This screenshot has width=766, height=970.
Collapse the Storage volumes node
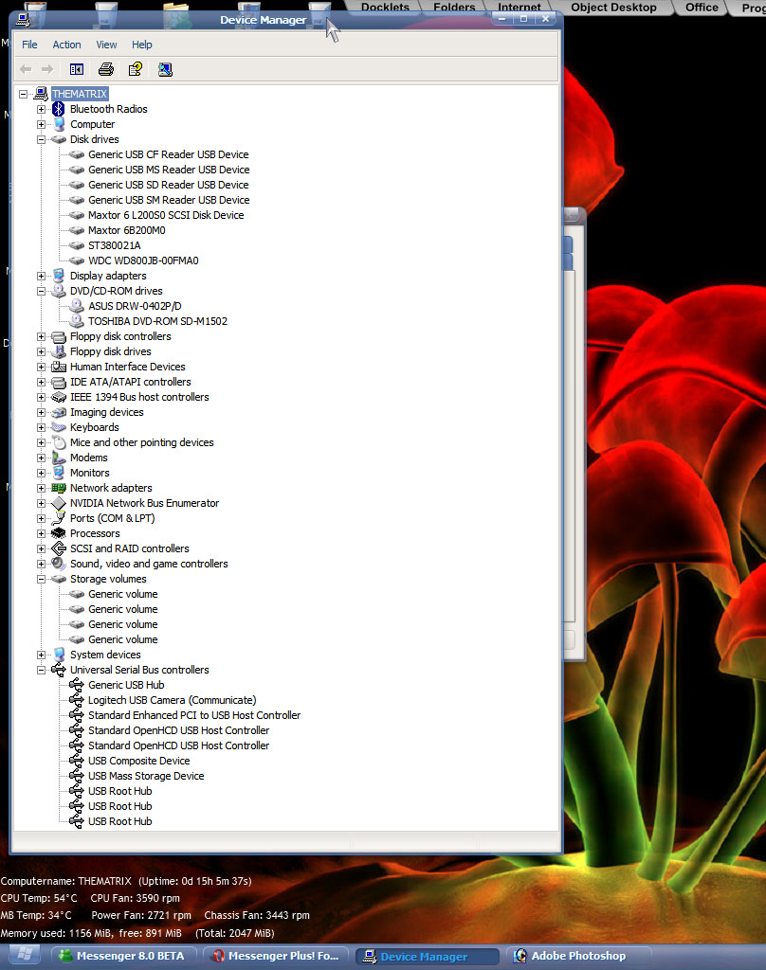tap(42, 579)
